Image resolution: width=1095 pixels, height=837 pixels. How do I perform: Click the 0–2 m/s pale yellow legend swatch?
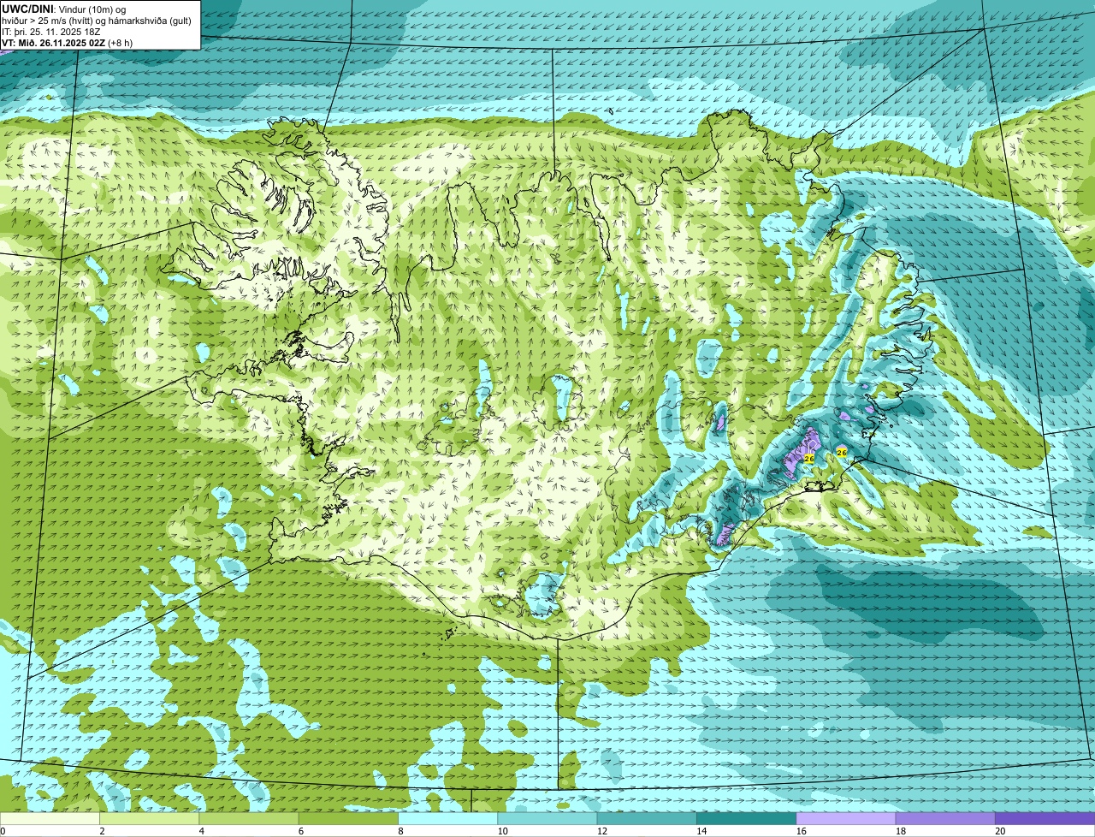[50, 818]
